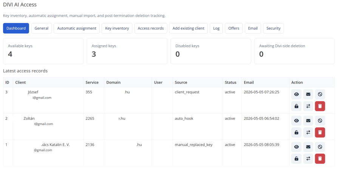This screenshot has width=337, height=169.
Task: Disable access ban icon in József row
Action: [320, 94]
